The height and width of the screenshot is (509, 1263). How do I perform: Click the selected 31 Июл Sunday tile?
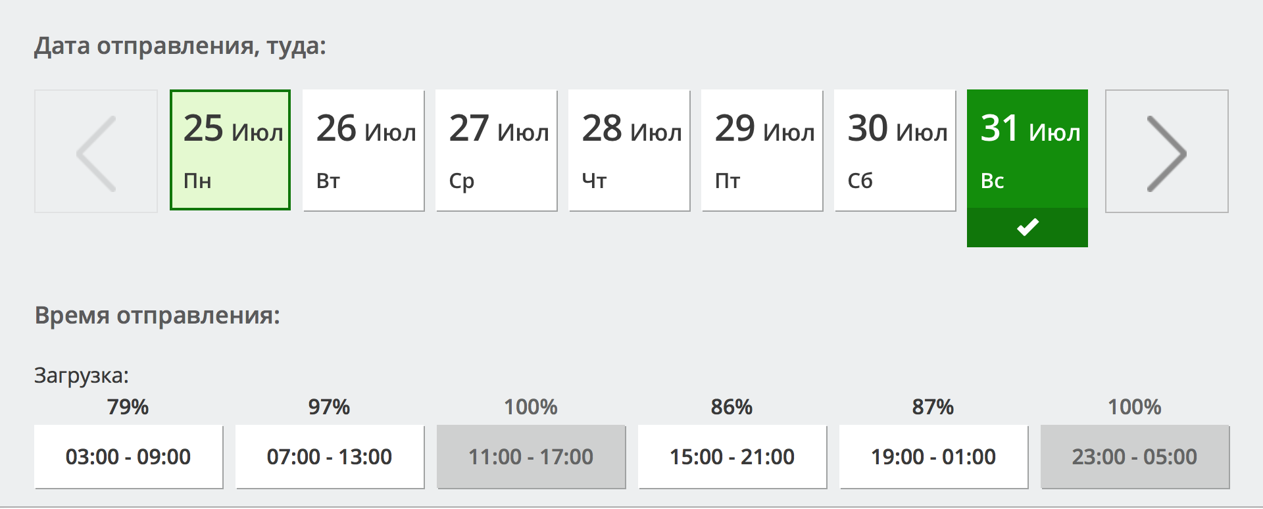tap(1027, 149)
